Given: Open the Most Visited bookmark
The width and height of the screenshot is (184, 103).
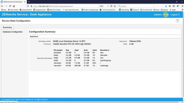Looking at the screenshot, I should (x=13, y=10).
